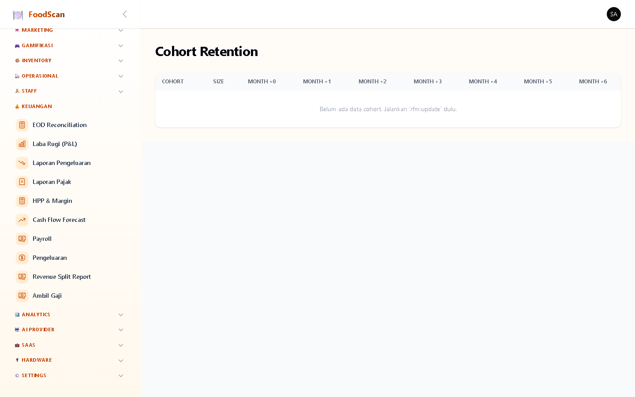
Task: Expand the Hardware section chevron
Action: 121,361
